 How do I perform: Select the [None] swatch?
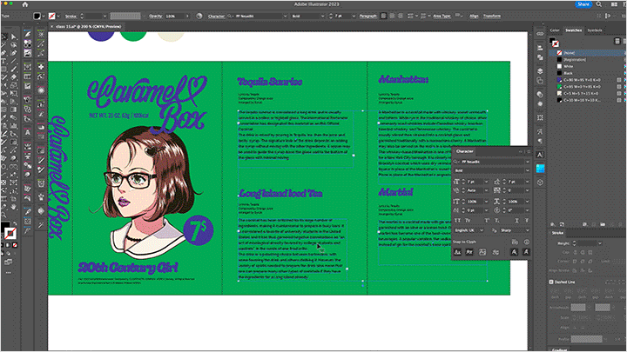tap(588, 53)
